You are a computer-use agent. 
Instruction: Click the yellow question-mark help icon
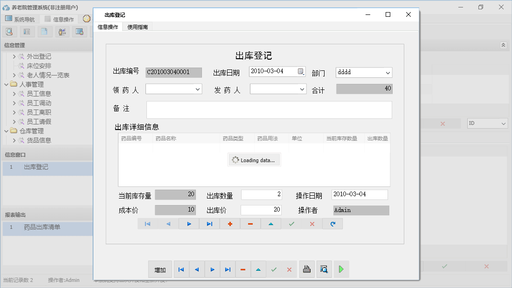[x=86, y=19]
